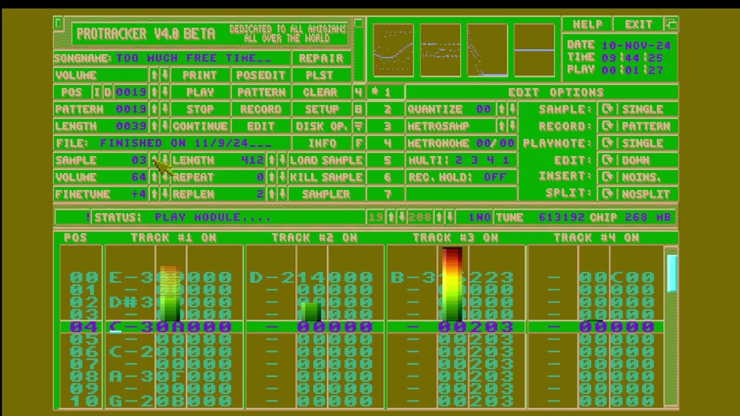The width and height of the screenshot is (740, 416).
Task: Increase song LENGTH 0039 with the up arrow
Action: click(x=154, y=126)
